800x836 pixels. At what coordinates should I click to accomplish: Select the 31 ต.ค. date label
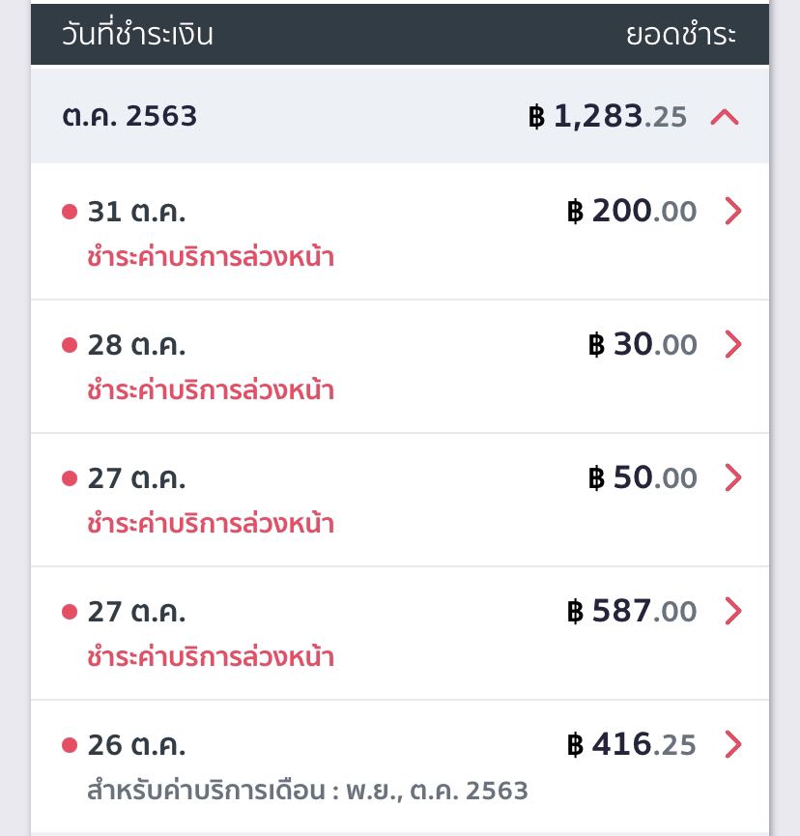136,212
